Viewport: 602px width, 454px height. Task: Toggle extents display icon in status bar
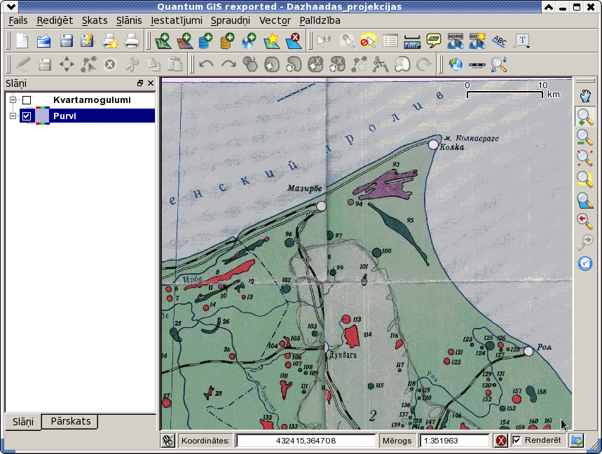coord(167,441)
